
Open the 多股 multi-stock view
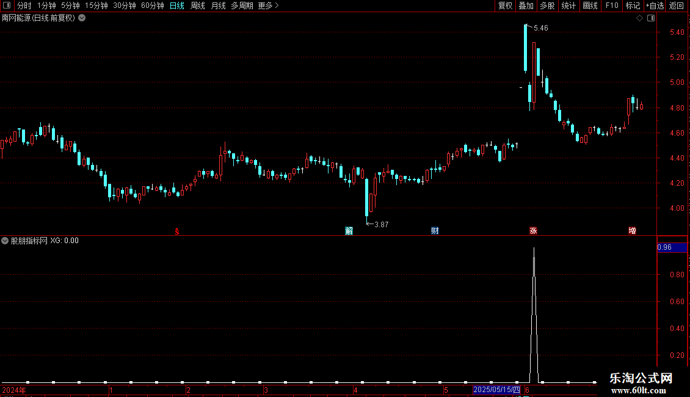click(x=547, y=5)
